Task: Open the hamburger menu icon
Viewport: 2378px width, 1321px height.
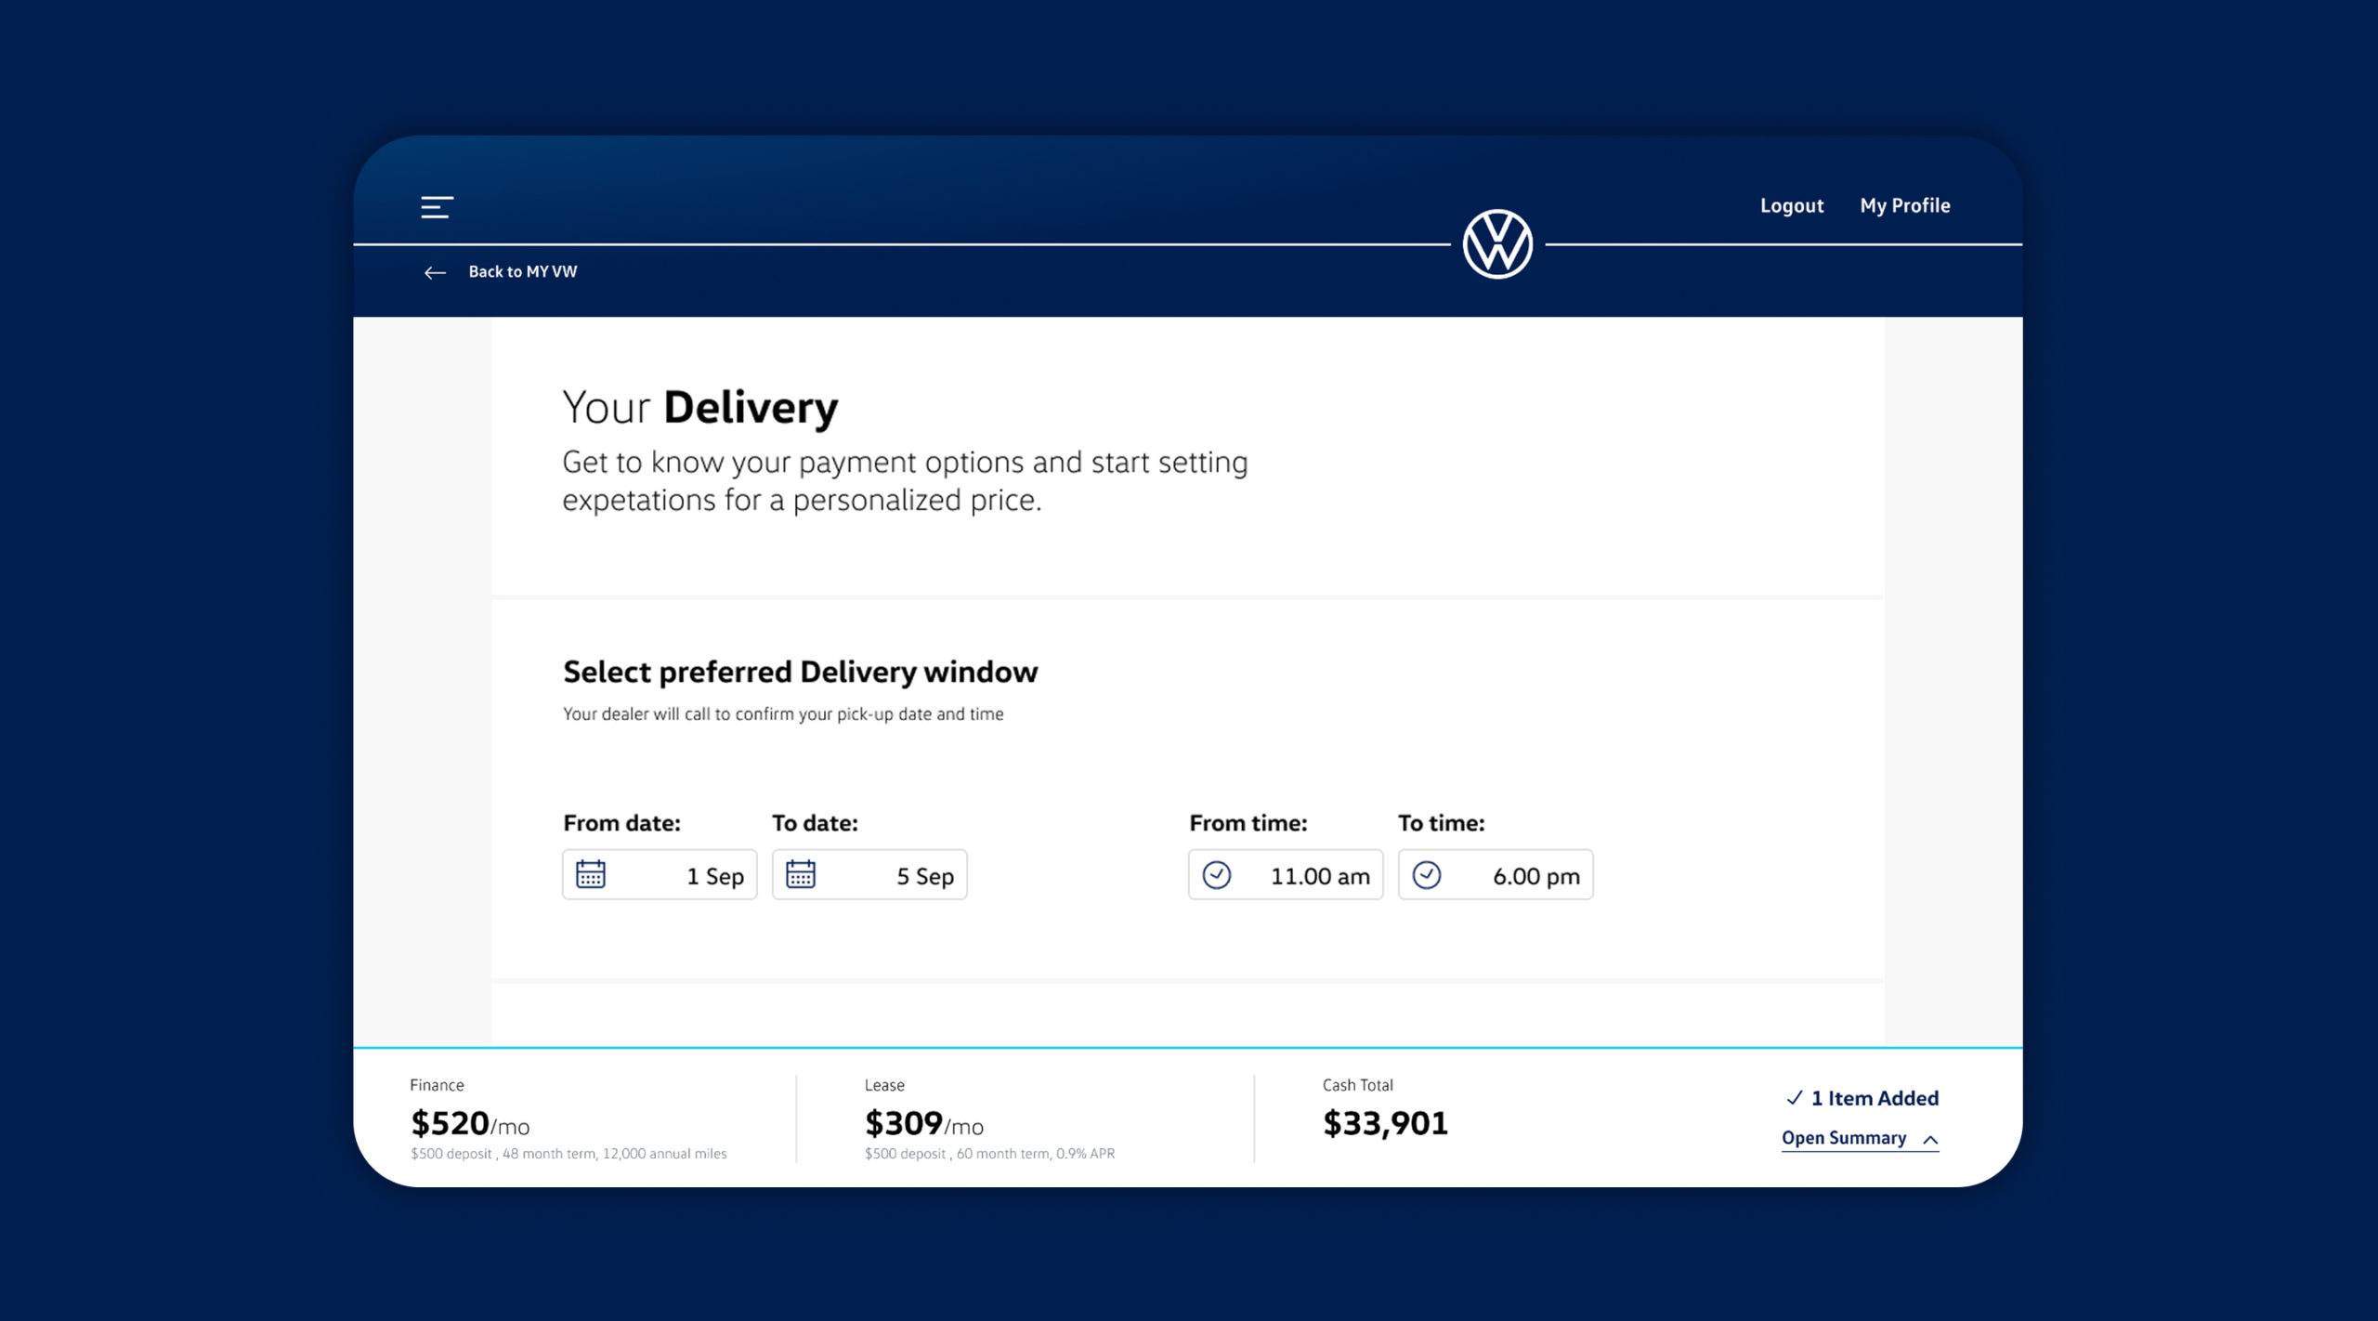Action: click(x=437, y=206)
